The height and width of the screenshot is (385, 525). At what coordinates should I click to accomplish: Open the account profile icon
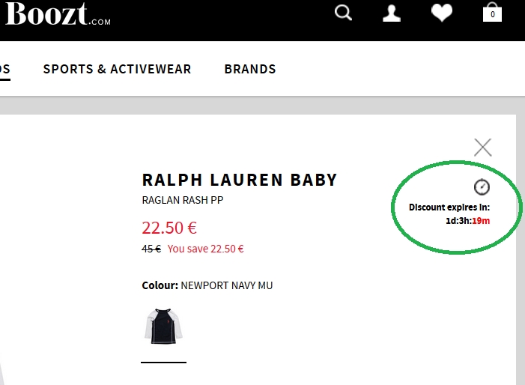pos(392,13)
